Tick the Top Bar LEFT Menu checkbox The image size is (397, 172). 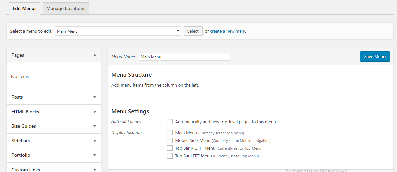pyautogui.click(x=170, y=156)
